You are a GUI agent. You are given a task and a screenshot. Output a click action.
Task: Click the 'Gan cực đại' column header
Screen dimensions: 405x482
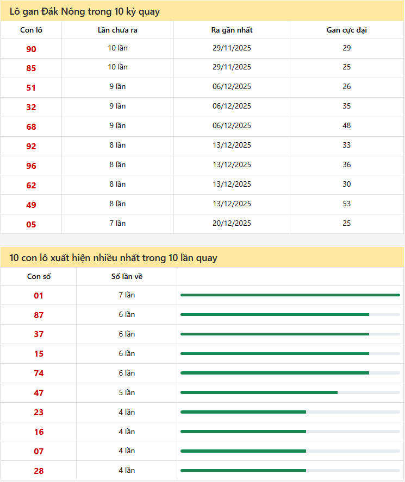point(346,30)
